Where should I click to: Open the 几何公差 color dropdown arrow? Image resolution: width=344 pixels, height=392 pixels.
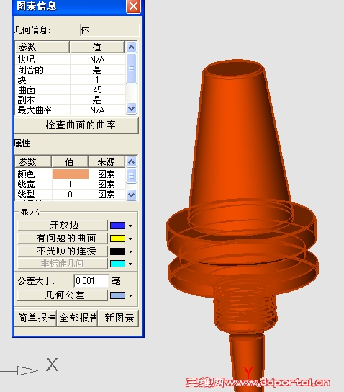tap(130, 295)
